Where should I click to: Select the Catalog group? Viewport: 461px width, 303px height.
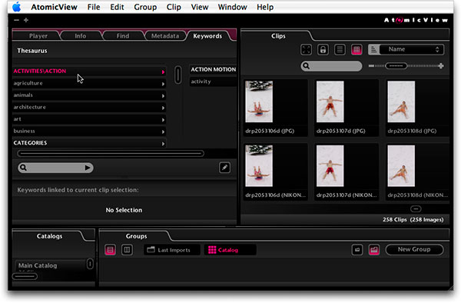click(230, 250)
